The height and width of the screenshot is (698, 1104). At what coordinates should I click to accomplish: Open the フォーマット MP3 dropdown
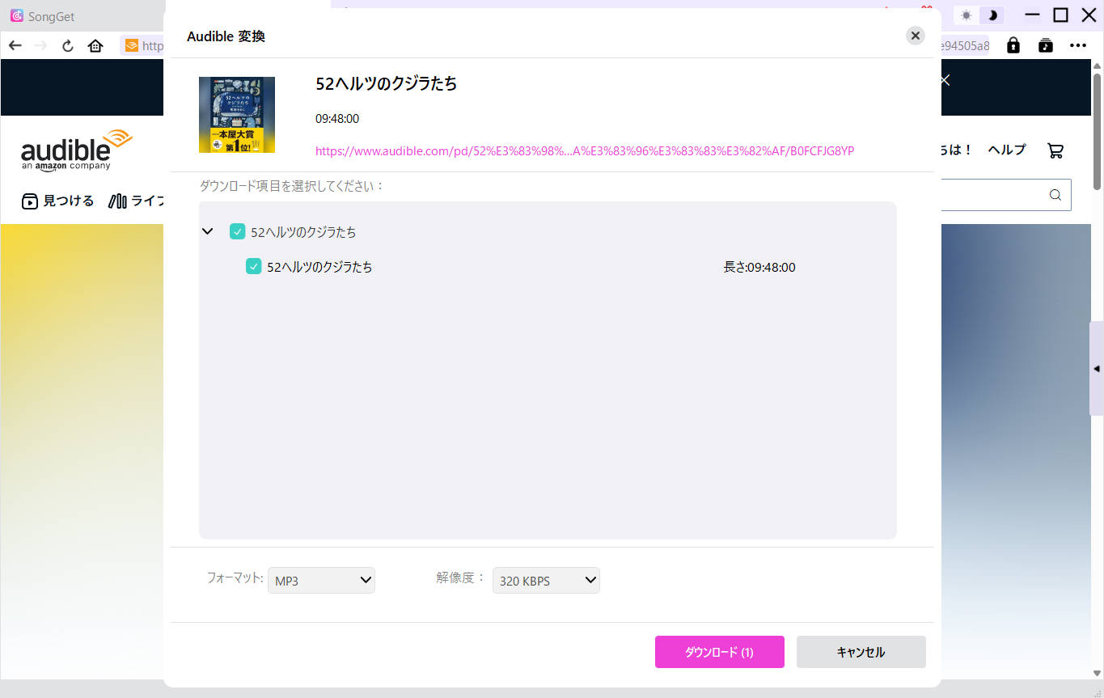[321, 580]
